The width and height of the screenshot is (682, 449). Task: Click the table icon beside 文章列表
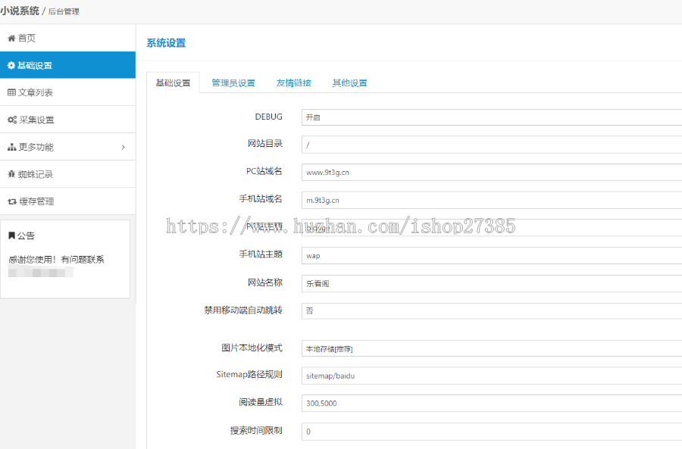click(11, 92)
